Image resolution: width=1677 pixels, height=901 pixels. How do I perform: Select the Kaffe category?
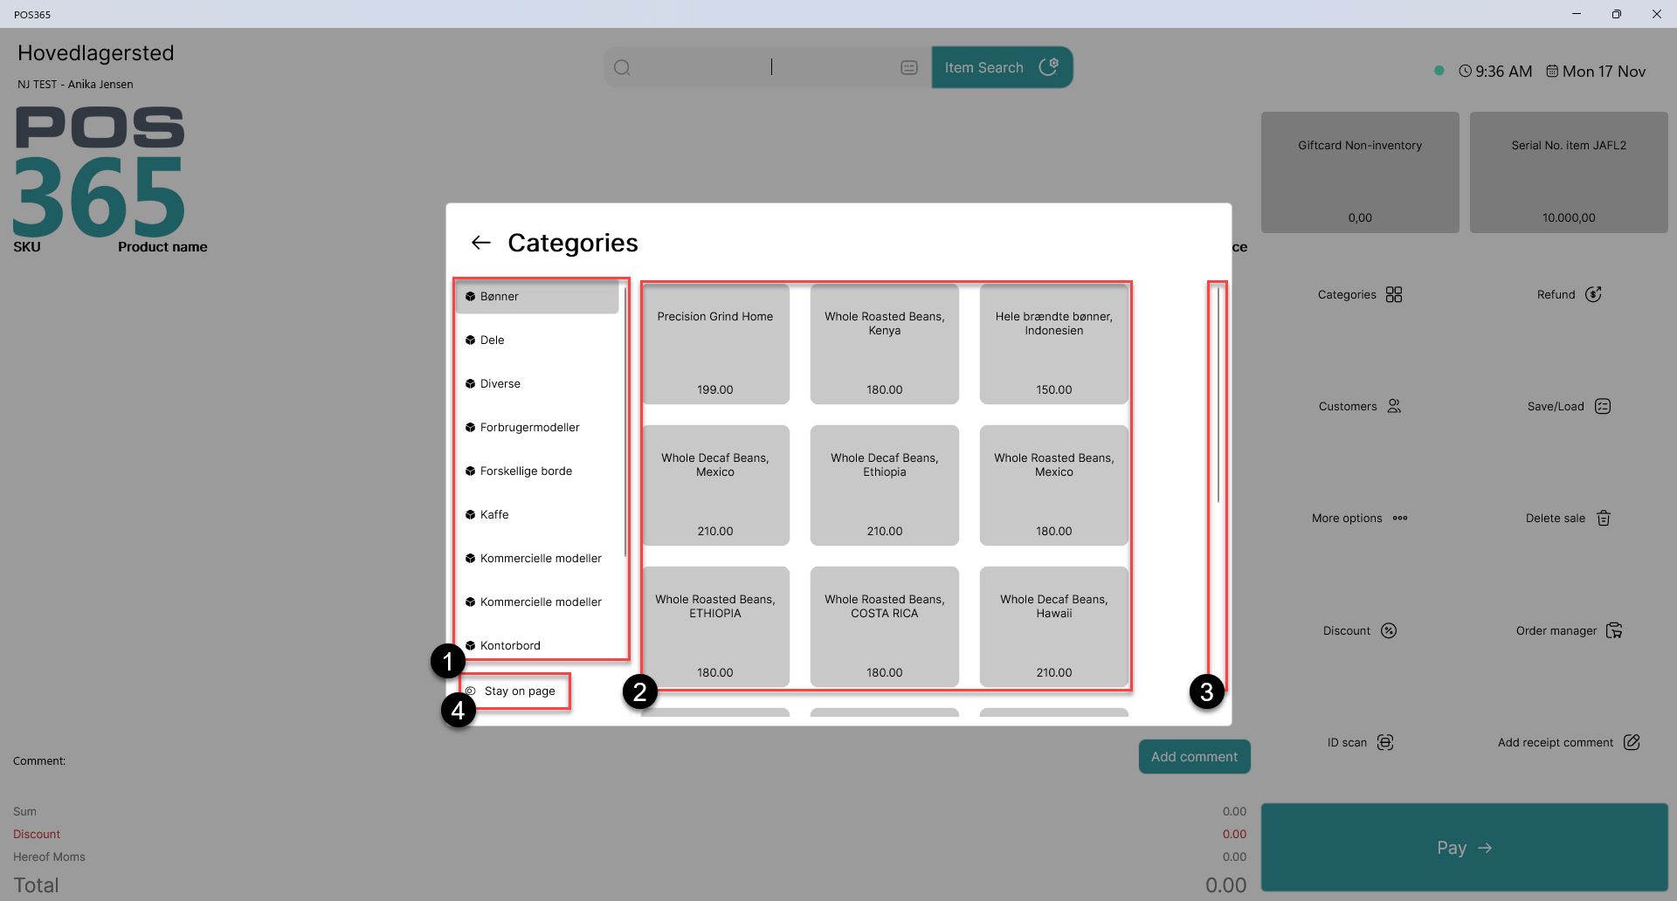[537, 514]
